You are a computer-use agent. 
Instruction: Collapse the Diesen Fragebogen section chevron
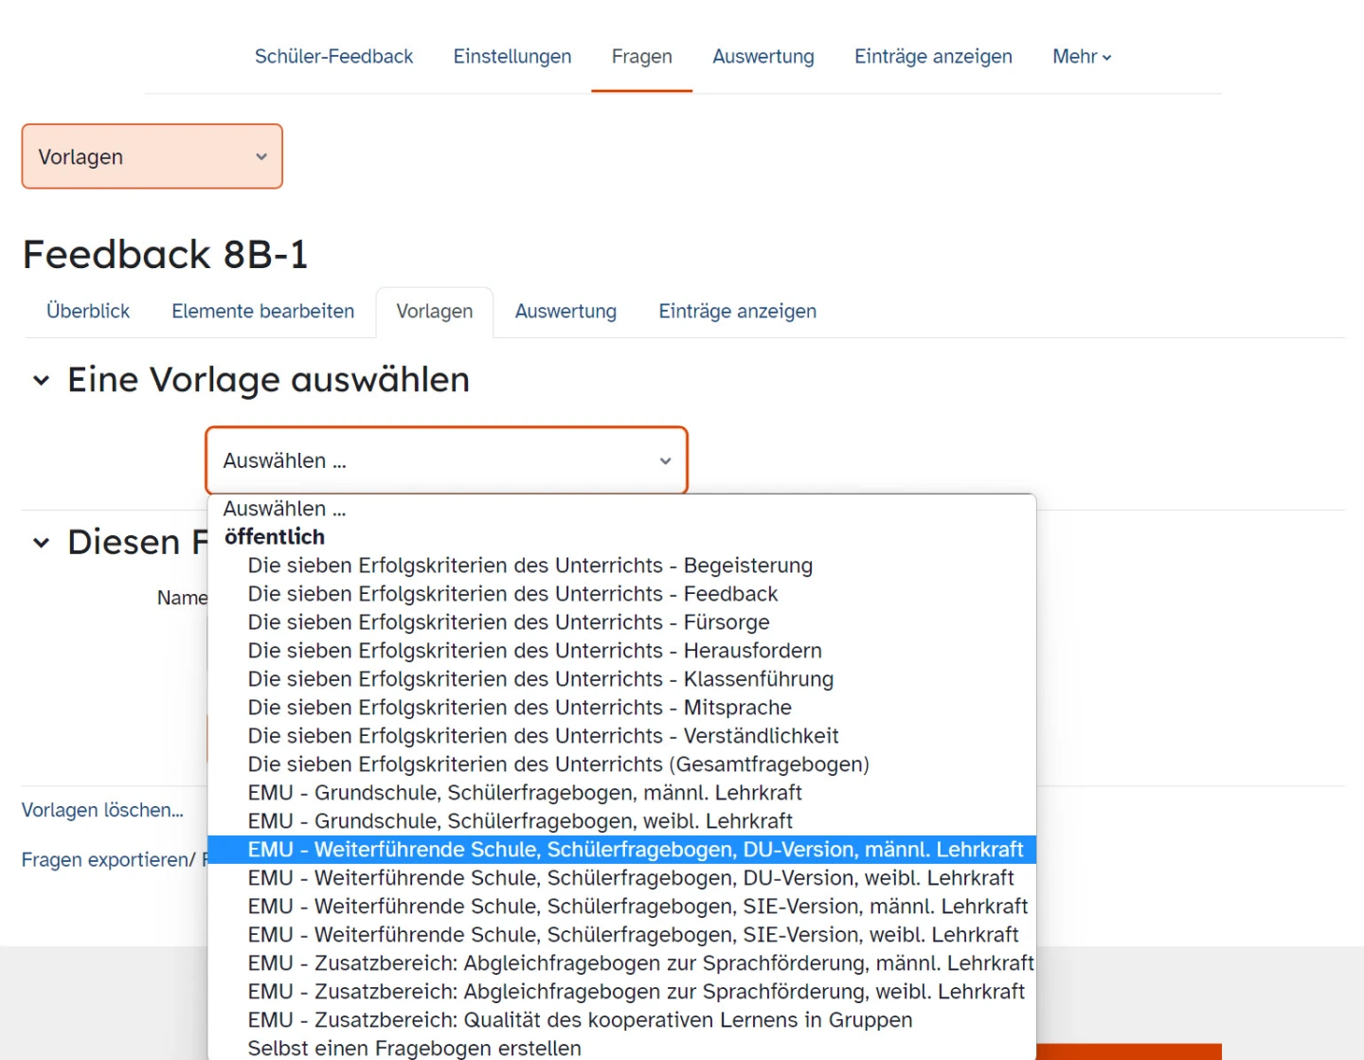tap(41, 543)
